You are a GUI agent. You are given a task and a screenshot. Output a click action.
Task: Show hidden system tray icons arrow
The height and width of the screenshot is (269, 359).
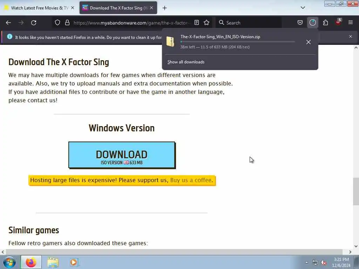(x=306, y=262)
